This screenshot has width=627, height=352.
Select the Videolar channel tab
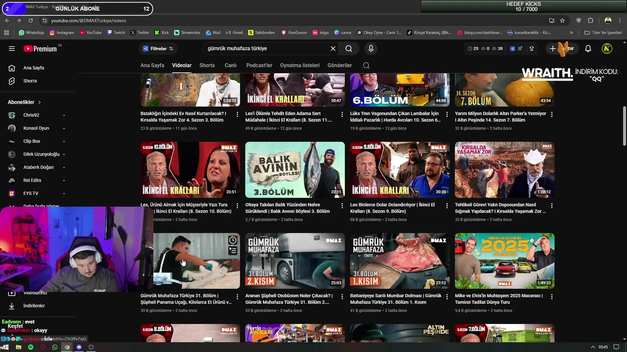[x=182, y=66]
